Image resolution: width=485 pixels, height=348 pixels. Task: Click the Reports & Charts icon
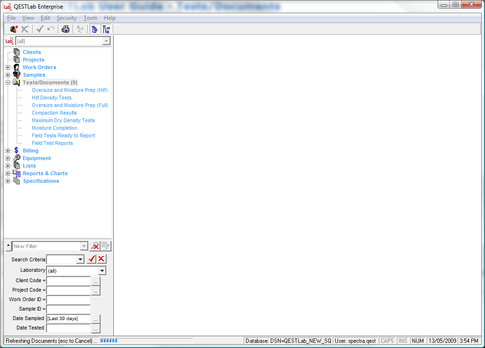(x=17, y=173)
